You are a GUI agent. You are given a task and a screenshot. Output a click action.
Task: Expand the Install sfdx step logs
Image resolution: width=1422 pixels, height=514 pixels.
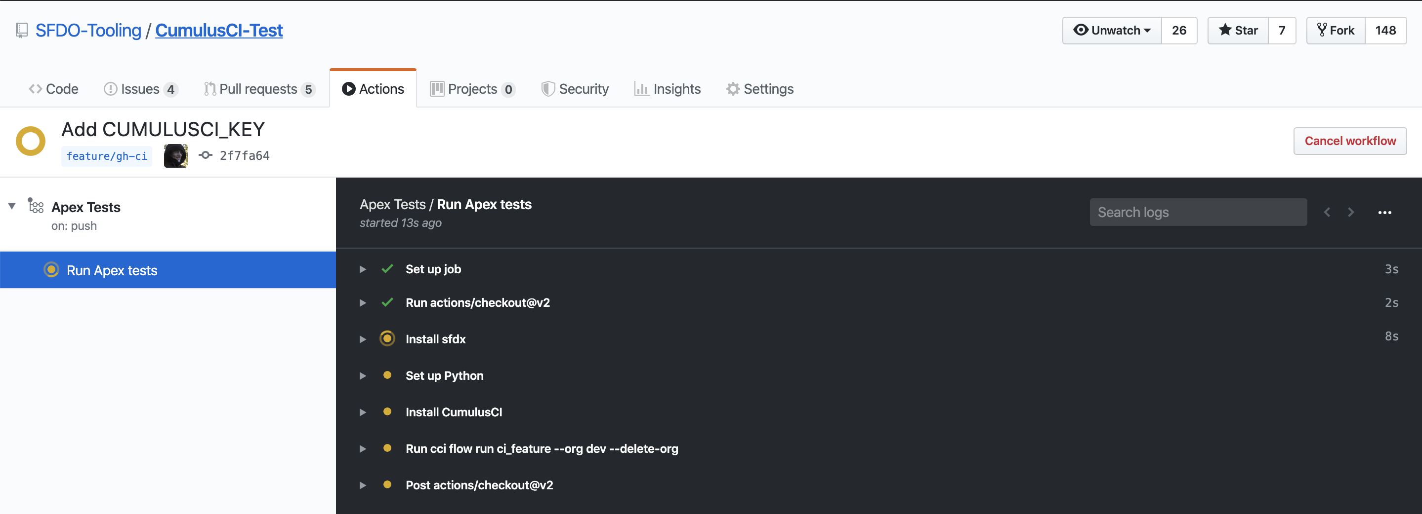[363, 339]
